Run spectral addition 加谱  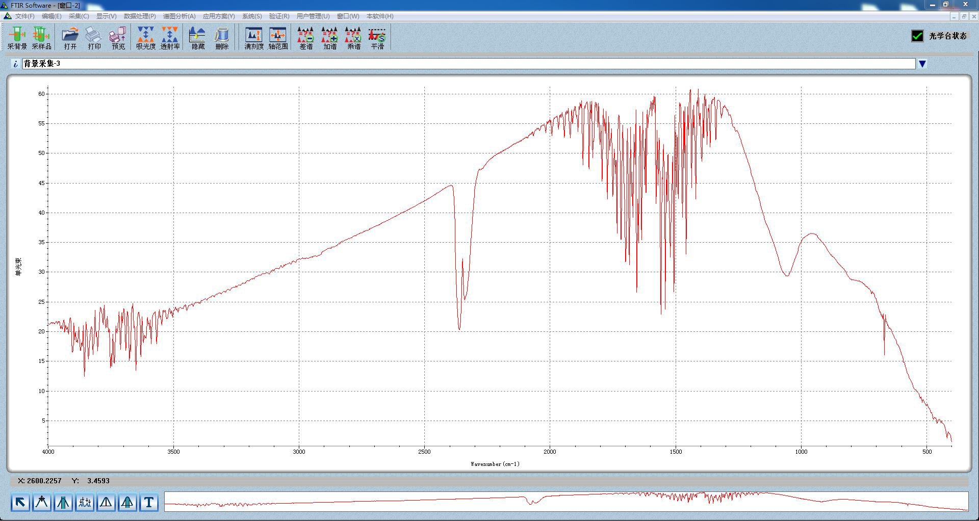[x=330, y=38]
